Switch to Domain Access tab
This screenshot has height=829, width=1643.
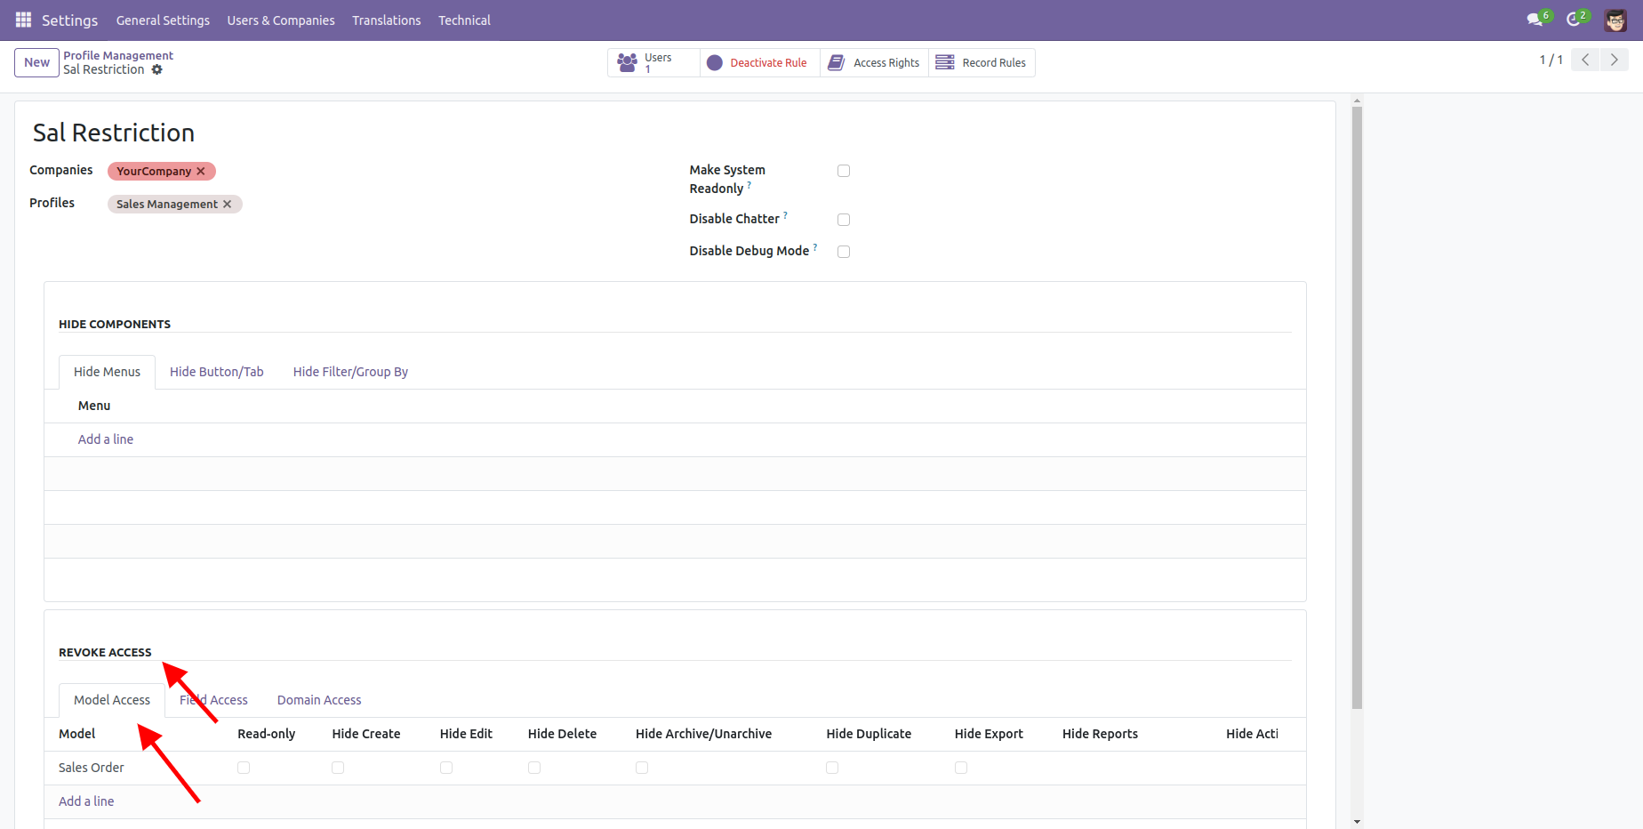click(x=319, y=700)
